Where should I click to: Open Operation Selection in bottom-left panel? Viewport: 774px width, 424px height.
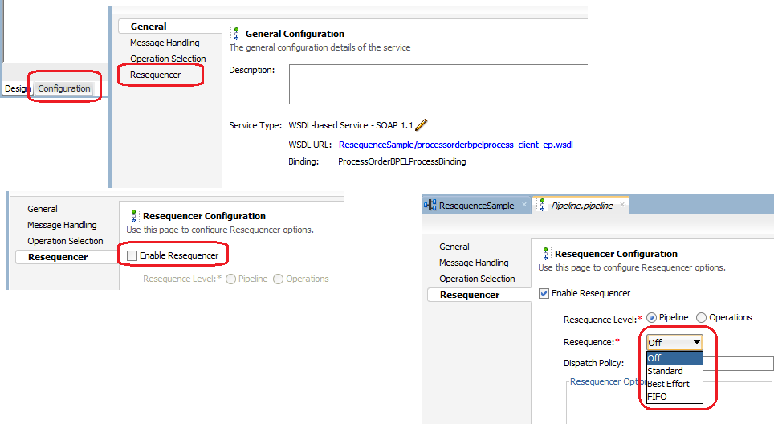point(65,241)
